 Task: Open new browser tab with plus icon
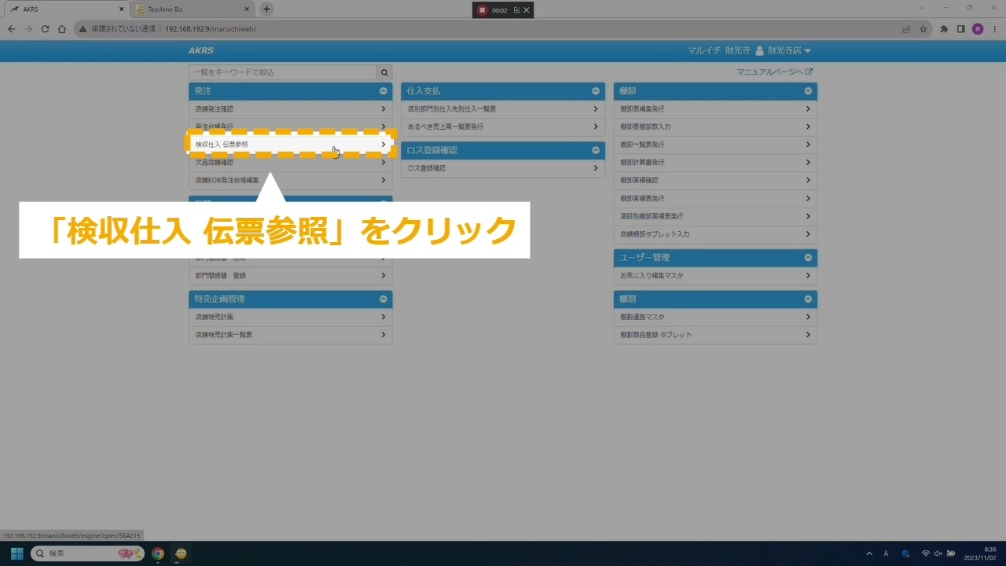coord(266,9)
